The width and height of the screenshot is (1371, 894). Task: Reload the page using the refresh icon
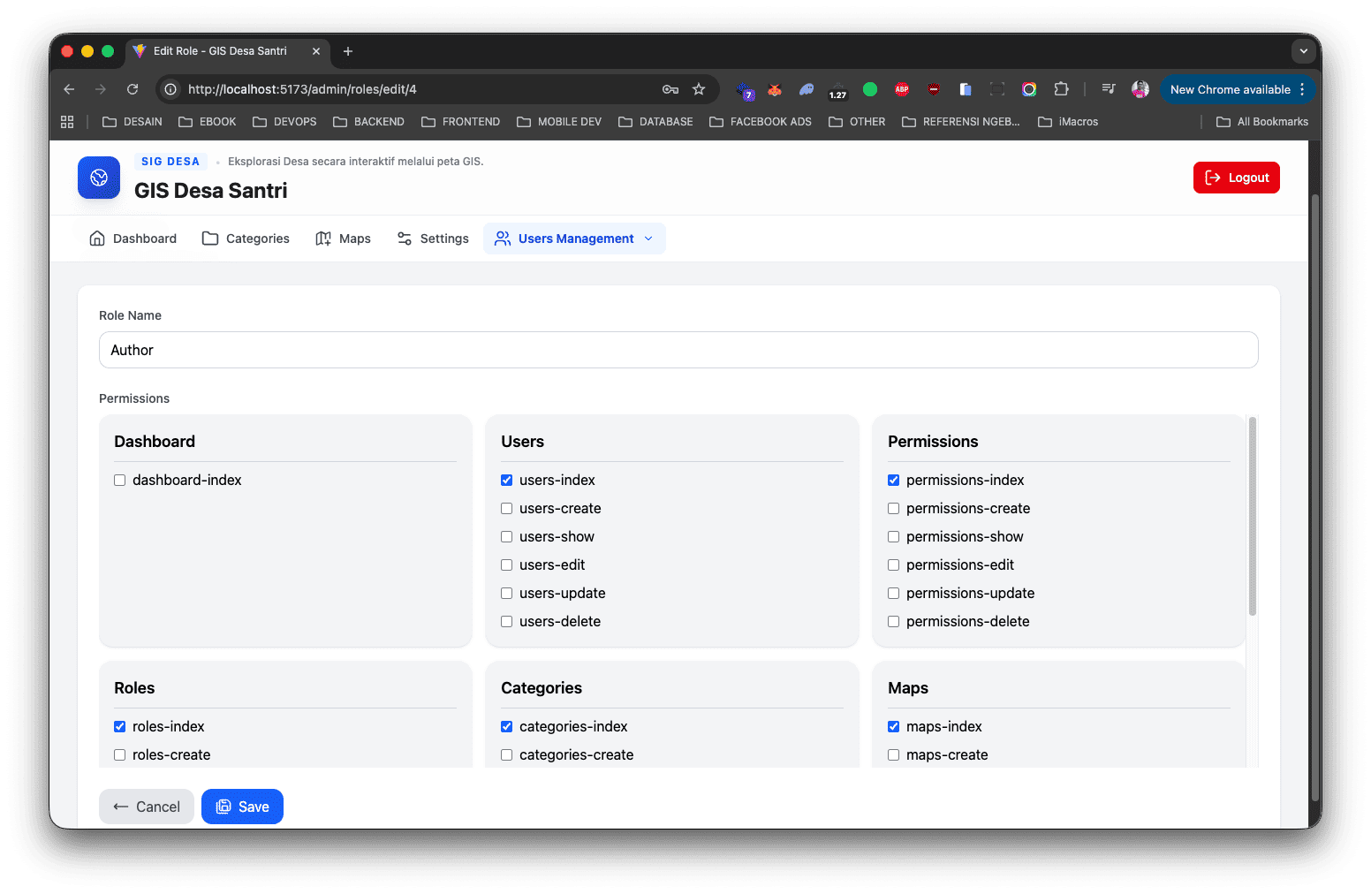point(133,89)
